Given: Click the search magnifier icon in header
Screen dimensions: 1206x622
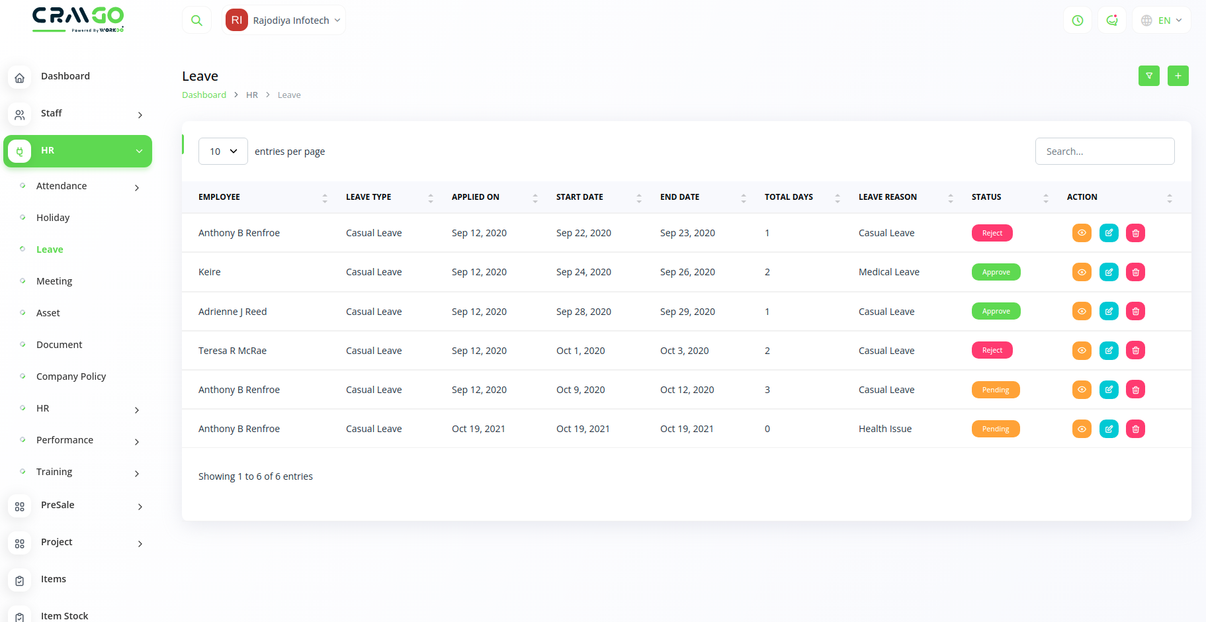Looking at the screenshot, I should pos(196,21).
